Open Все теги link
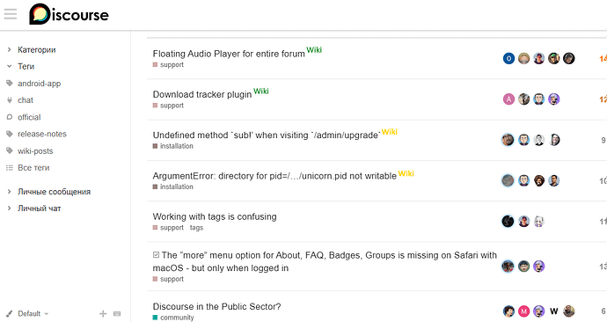The height and width of the screenshot is (322, 607). point(33,167)
